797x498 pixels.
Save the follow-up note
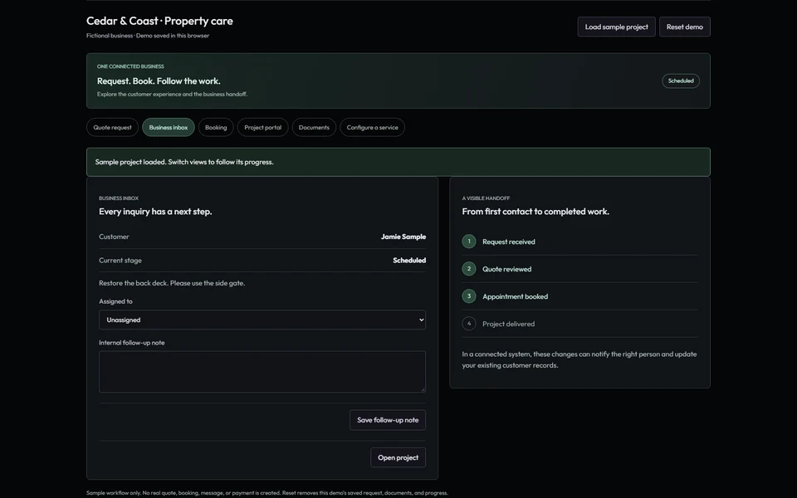(x=388, y=420)
